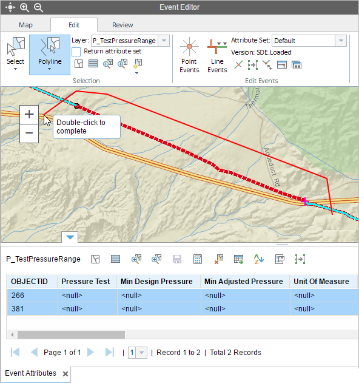Click the table rows icon in the table toolbar
Viewport: 359px width, 383px height.
coord(115,259)
